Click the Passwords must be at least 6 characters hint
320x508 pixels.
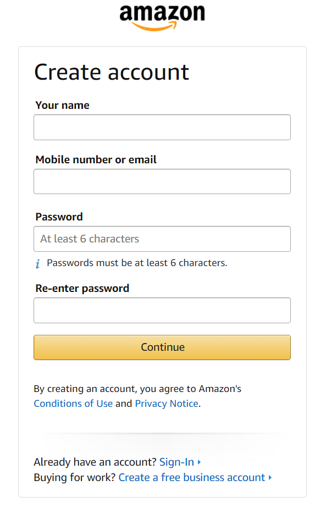pyautogui.click(x=137, y=263)
